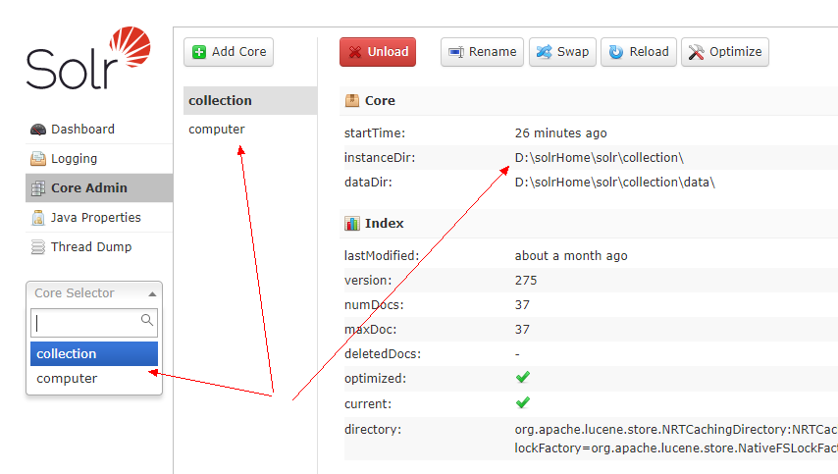Choose collection in Core Selector list
838x474 pixels.
point(94,353)
